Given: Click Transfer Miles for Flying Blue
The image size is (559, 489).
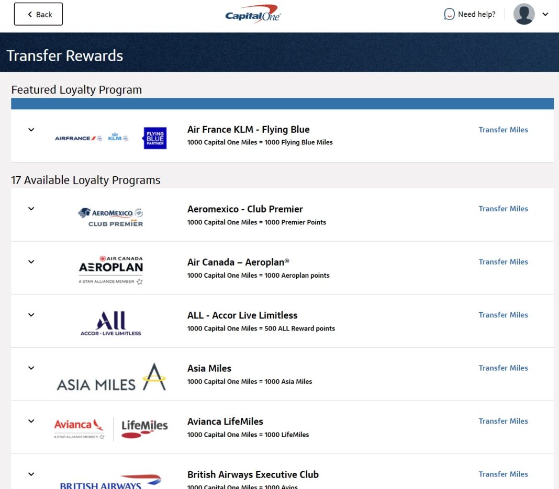Looking at the screenshot, I should [503, 129].
